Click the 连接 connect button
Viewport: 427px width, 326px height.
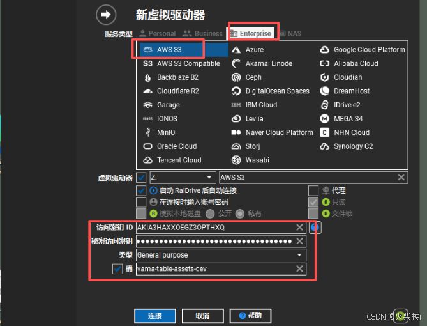pyautogui.click(x=155, y=316)
